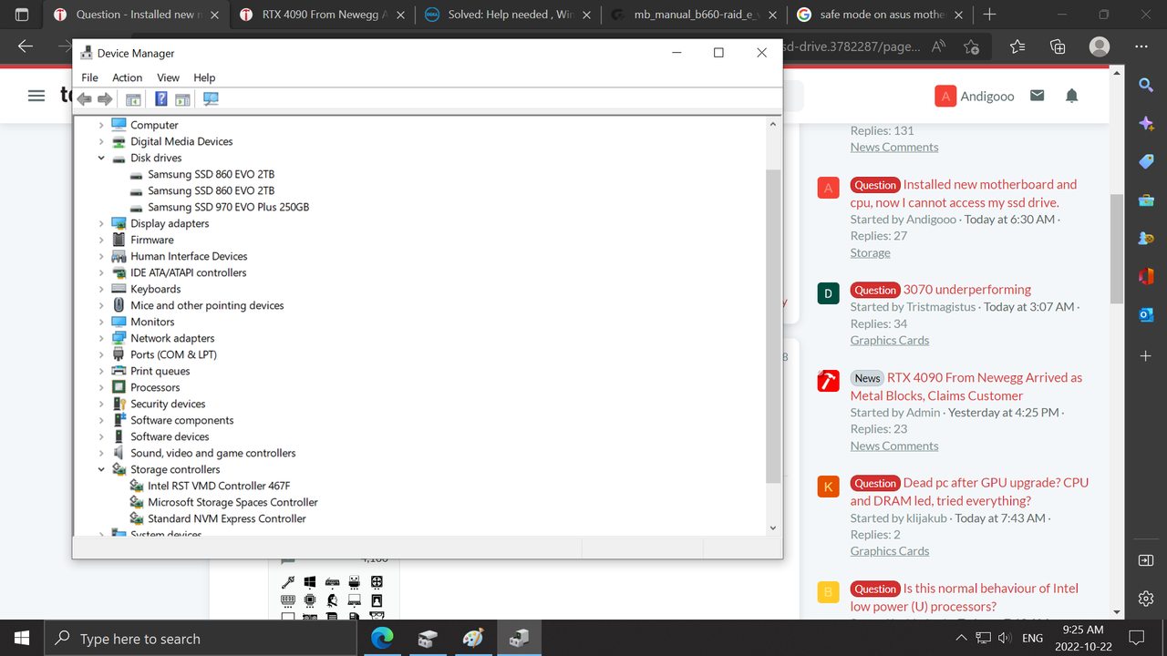
Task: Open browser profile avatar
Action: [x=1100, y=46]
